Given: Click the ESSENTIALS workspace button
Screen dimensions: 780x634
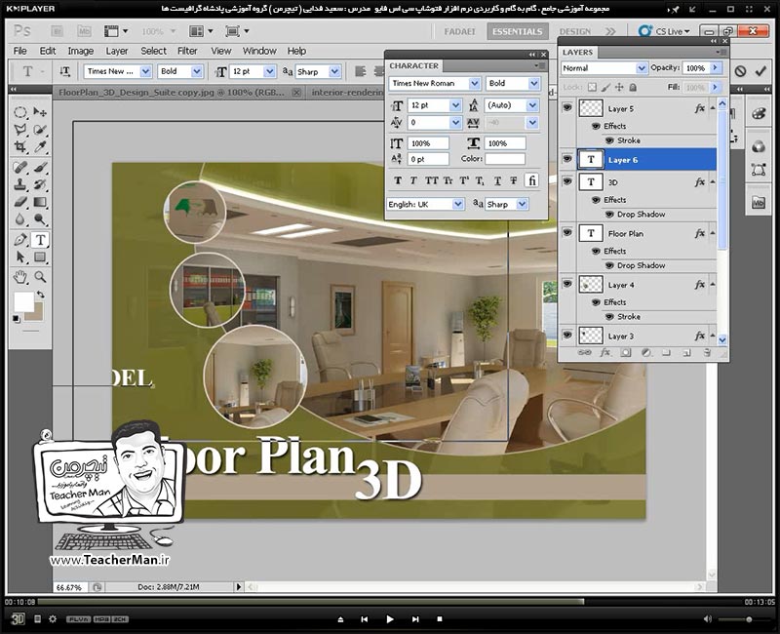Looking at the screenshot, I should point(518,31).
